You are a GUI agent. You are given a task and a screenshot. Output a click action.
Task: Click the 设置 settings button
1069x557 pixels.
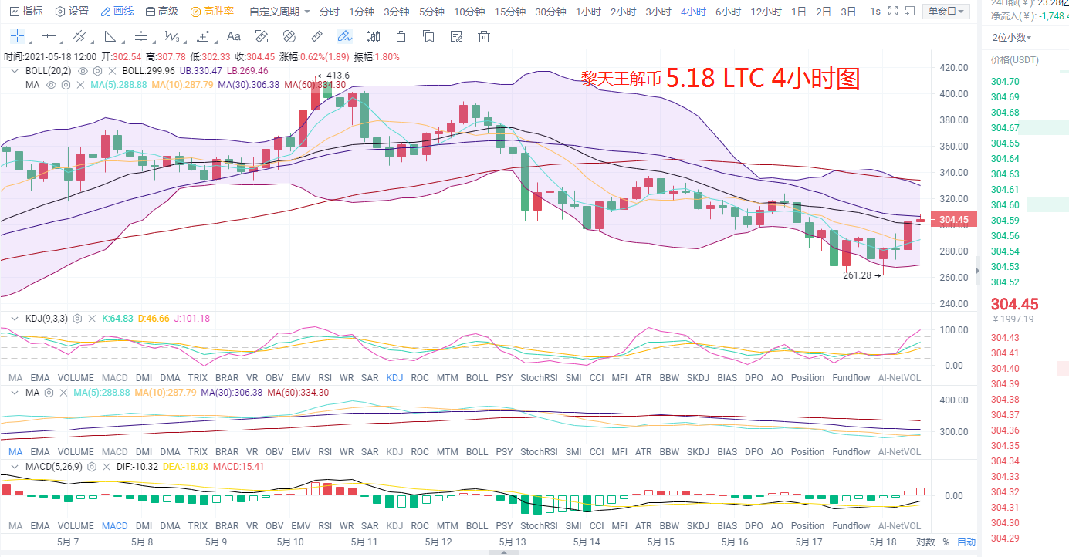tap(75, 12)
